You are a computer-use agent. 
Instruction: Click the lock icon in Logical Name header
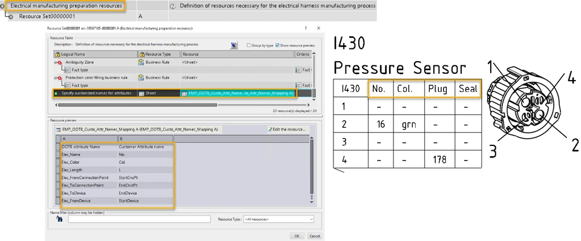click(58, 54)
